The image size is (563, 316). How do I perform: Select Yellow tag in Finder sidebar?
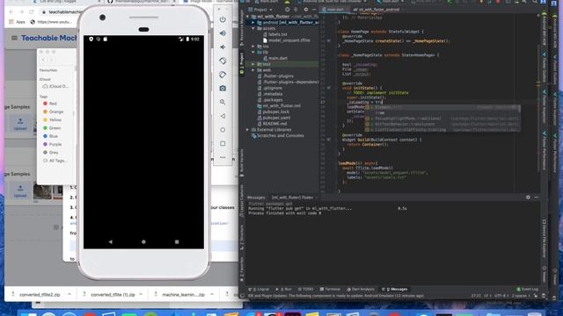tap(53, 120)
